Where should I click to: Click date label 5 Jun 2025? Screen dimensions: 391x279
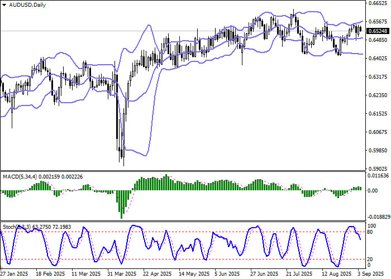[227, 274]
